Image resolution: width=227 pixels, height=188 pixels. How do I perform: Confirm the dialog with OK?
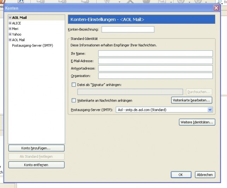(181, 175)
